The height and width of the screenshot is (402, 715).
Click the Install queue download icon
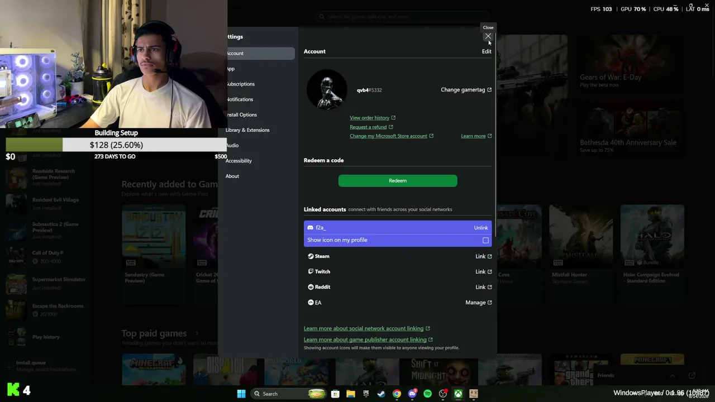click(x=9, y=366)
